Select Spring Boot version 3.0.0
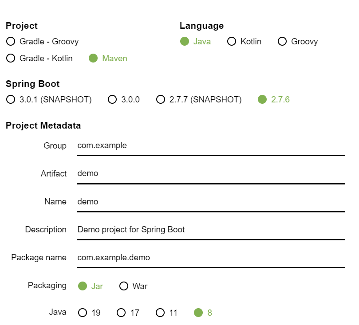The height and width of the screenshot is (325, 359). [x=112, y=99]
